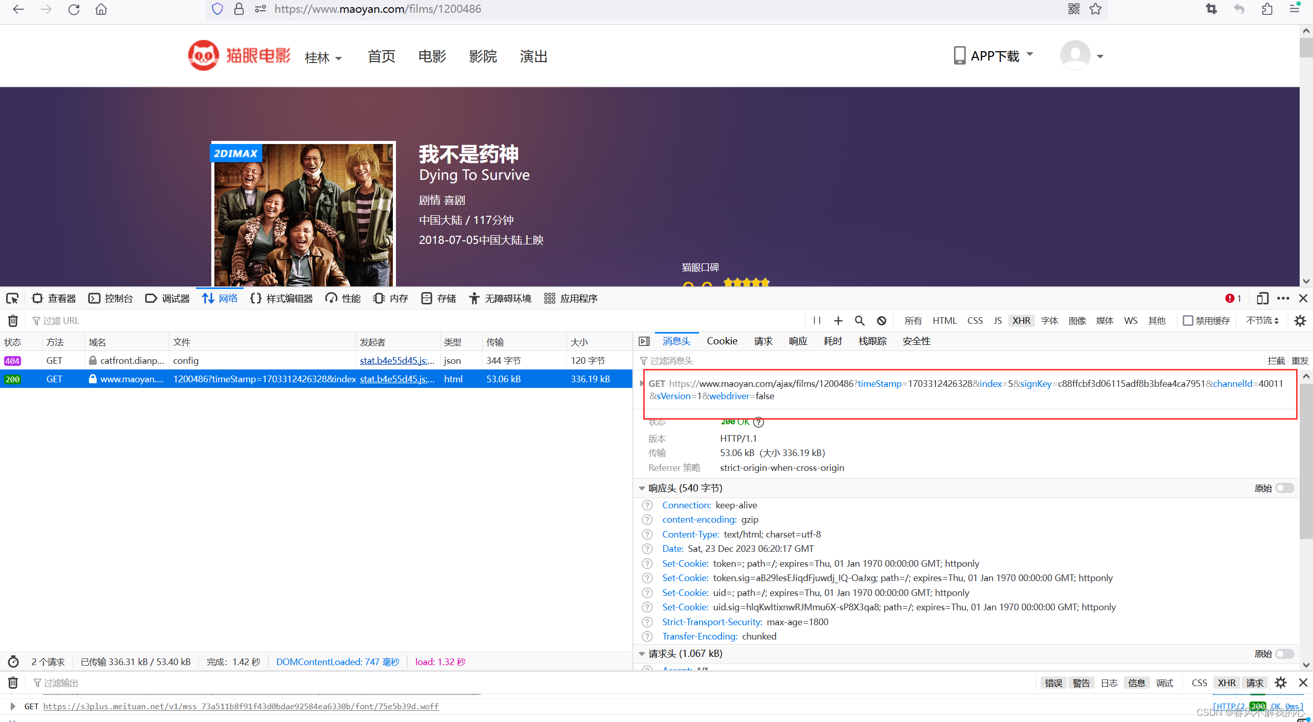Image resolution: width=1313 pixels, height=722 pixels.
Task: Create a new custom request
Action: 838,320
